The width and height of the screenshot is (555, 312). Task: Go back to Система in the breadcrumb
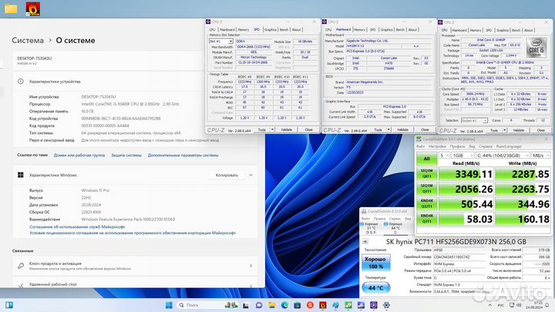pos(28,40)
